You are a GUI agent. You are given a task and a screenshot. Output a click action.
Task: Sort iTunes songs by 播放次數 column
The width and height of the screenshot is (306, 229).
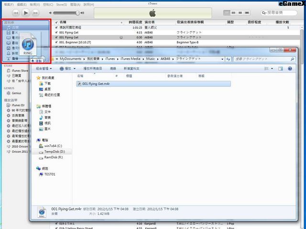point(282,22)
